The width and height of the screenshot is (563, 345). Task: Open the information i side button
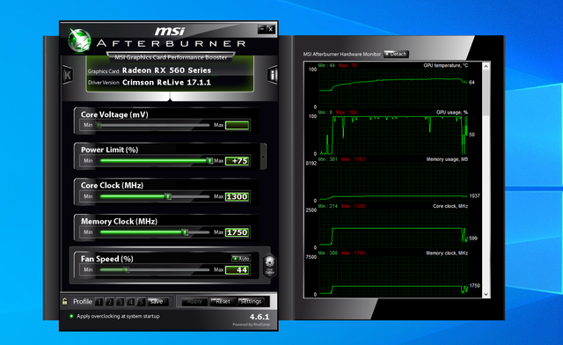[273, 75]
